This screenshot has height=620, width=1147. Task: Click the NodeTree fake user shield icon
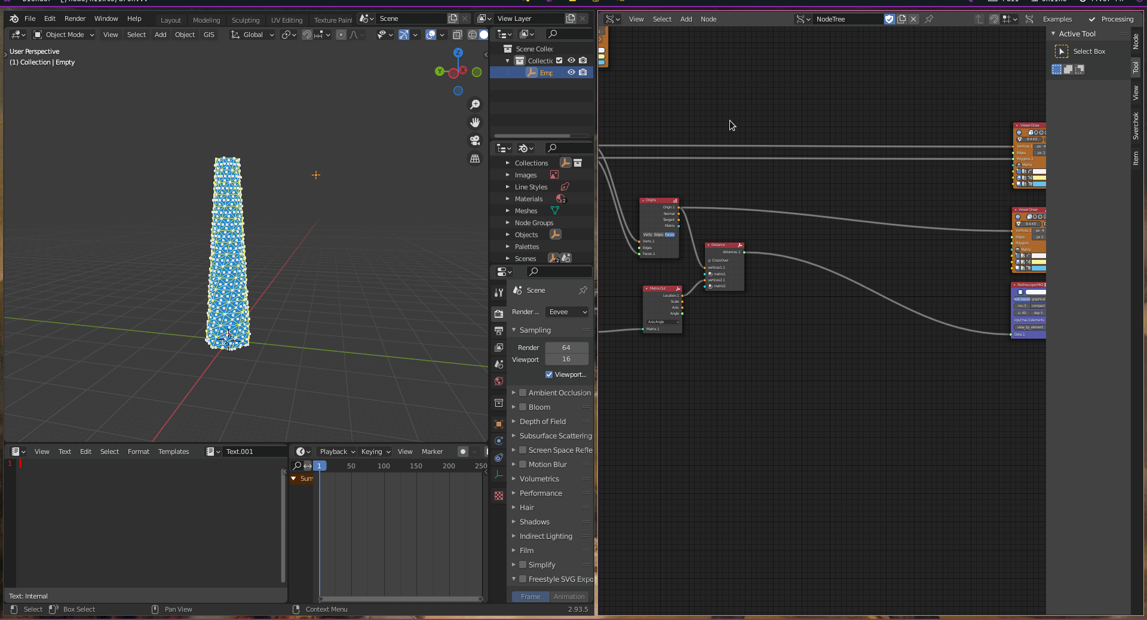click(x=890, y=19)
